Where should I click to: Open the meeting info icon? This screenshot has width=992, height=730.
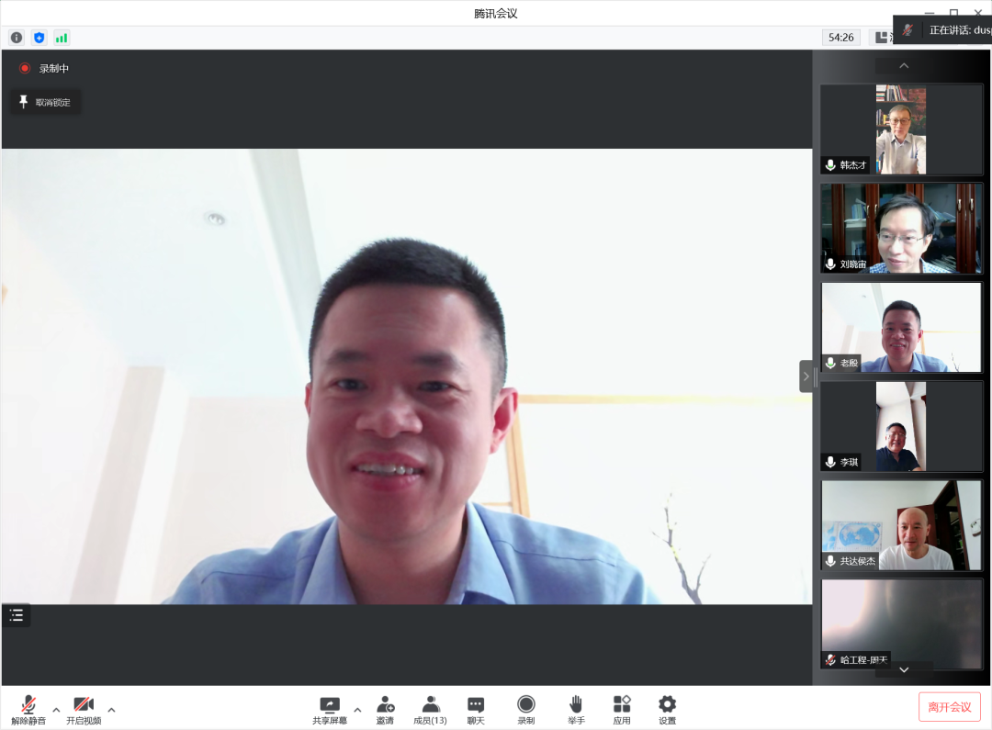click(17, 38)
